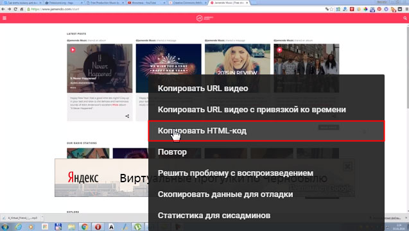Choose 'Решить проблему с воспроизведением'
The image size is (409, 231).
point(266,173)
